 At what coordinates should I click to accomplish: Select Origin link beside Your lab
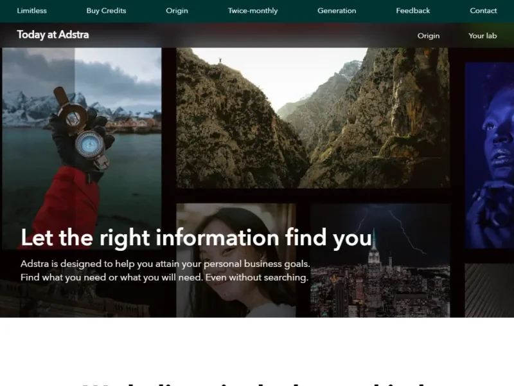[x=429, y=35]
